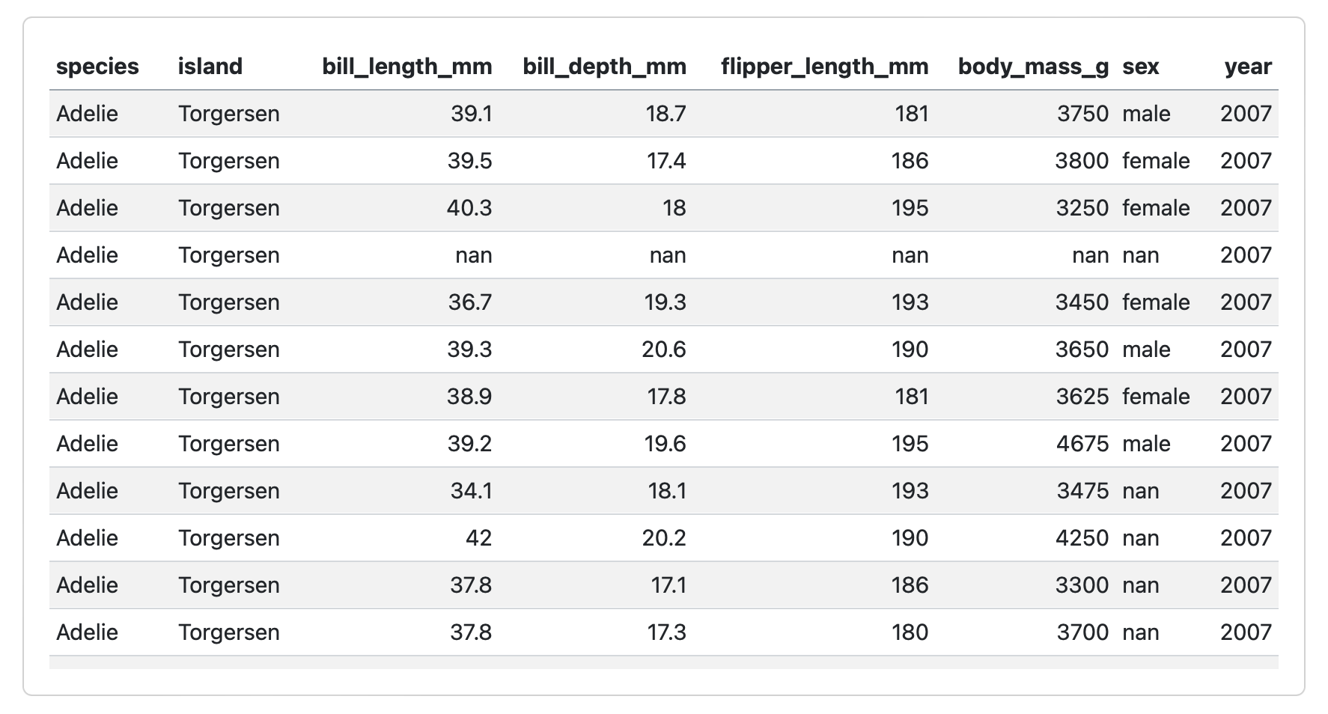Select the bill depth cell 19.3
This screenshot has width=1328, height=714.
coord(665,302)
